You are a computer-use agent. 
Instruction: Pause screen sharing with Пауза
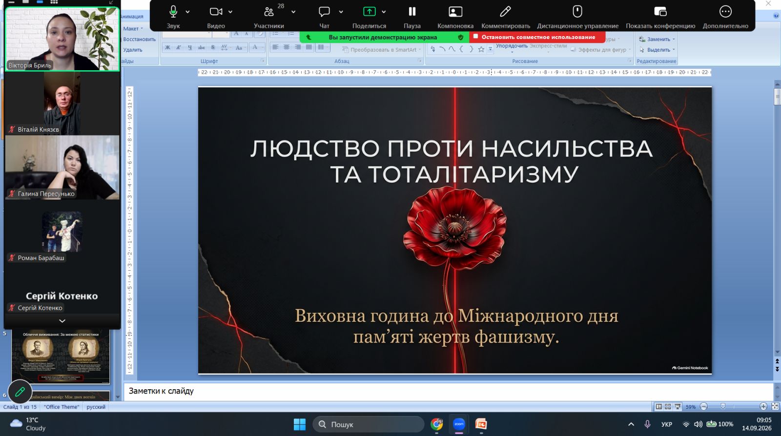click(412, 17)
